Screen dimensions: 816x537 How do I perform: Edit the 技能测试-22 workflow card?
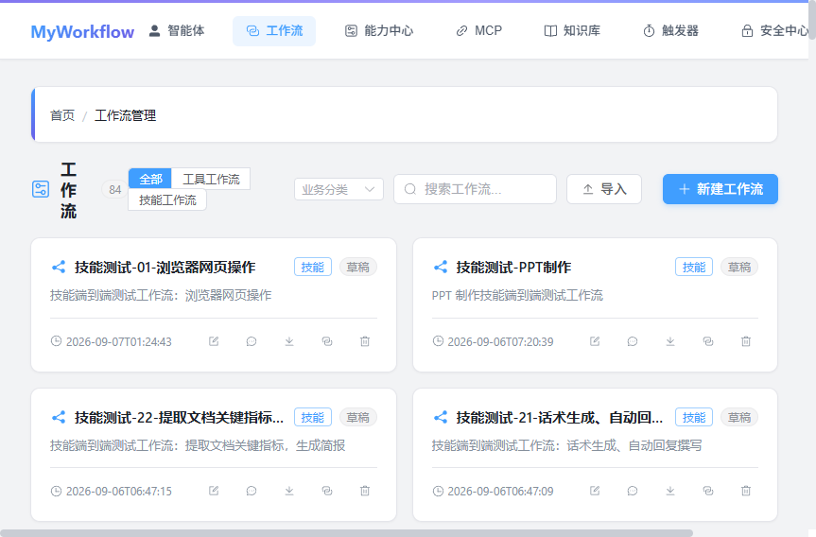pyautogui.click(x=214, y=491)
